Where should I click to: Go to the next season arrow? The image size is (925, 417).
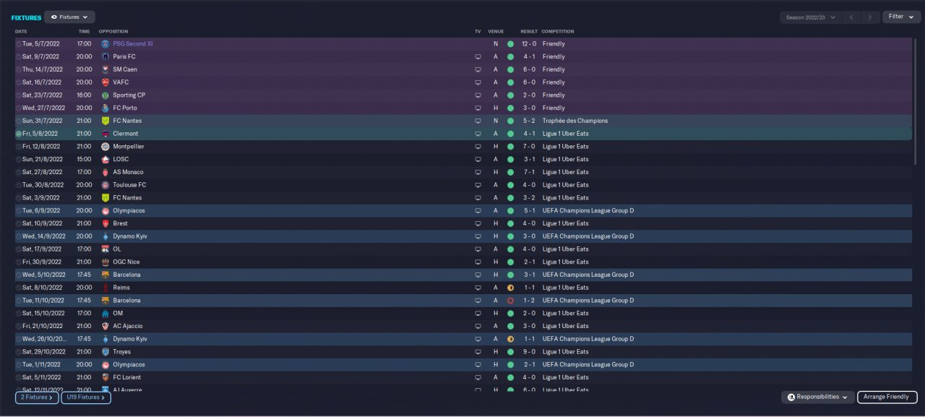coord(869,17)
